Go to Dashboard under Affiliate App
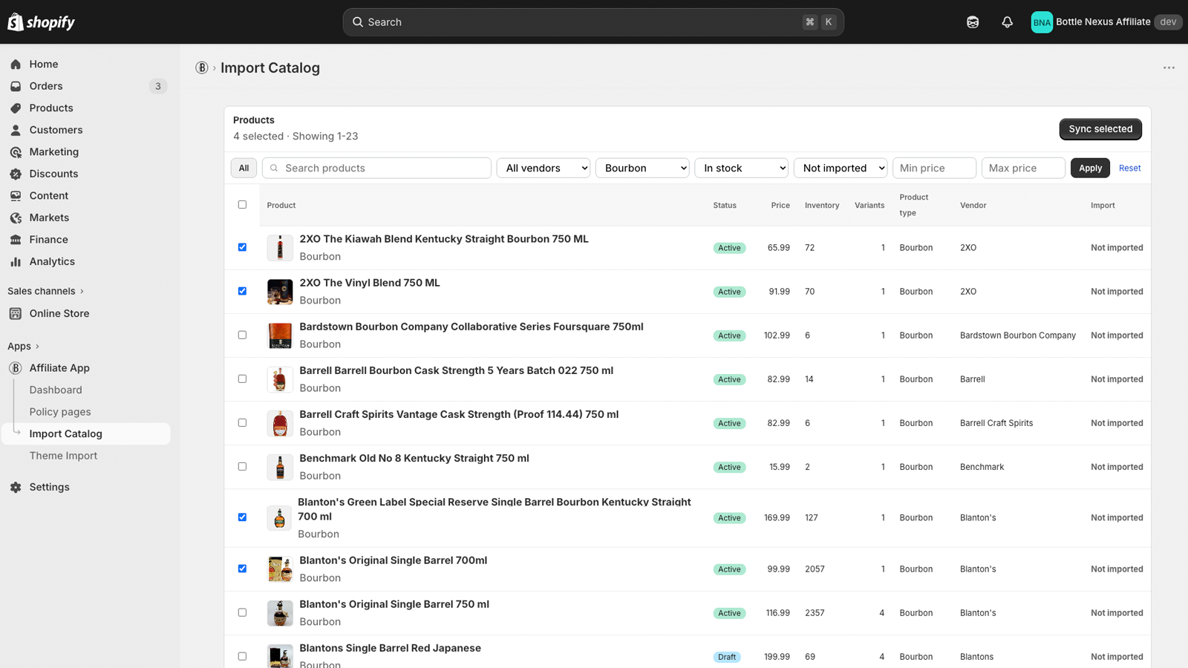 click(56, 390)
